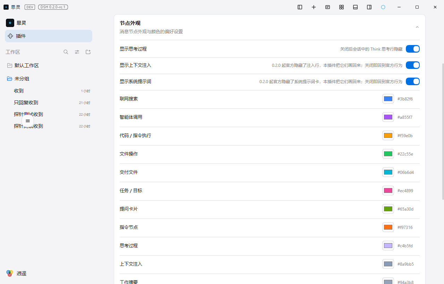Image resolution: width=444 pixels, height=284 pixels.
Task: Click the 工作区 section heading
Action: 13,52
